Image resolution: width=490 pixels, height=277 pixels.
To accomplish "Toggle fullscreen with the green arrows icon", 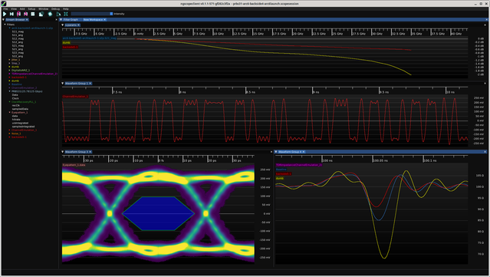I will coord(66,14).
